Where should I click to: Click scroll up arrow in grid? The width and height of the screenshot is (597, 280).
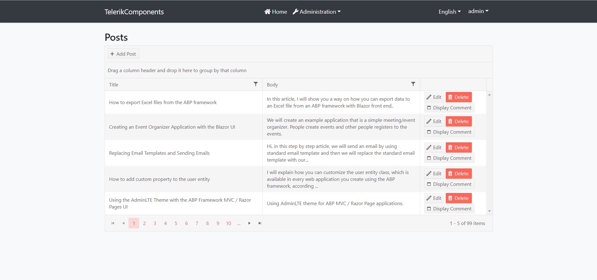[489, 95]
